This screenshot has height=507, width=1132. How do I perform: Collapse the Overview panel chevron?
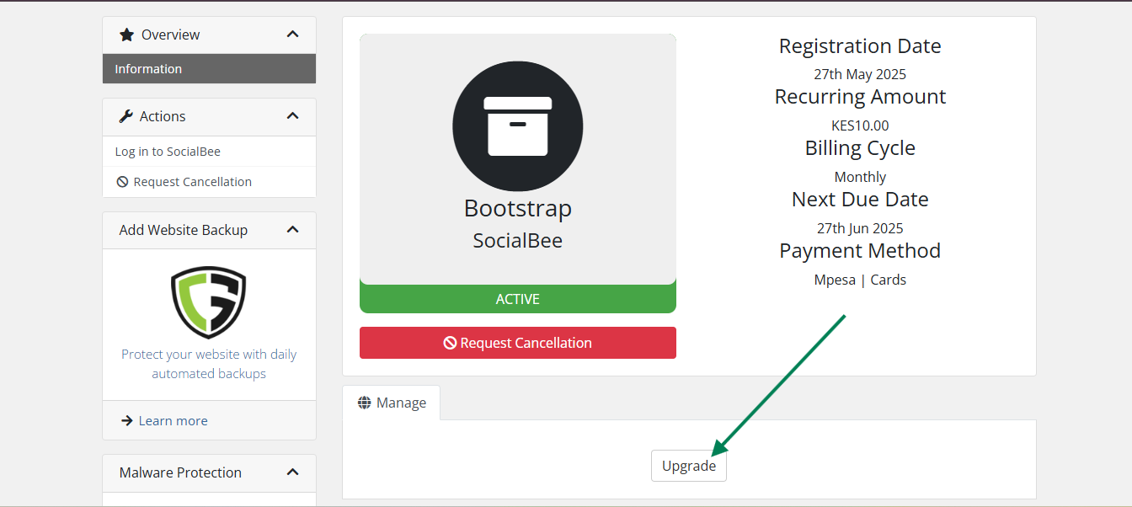click(x=292, y=35)
